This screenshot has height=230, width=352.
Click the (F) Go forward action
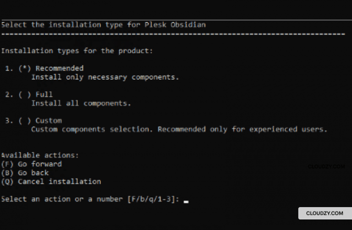(x=32, y=164)
